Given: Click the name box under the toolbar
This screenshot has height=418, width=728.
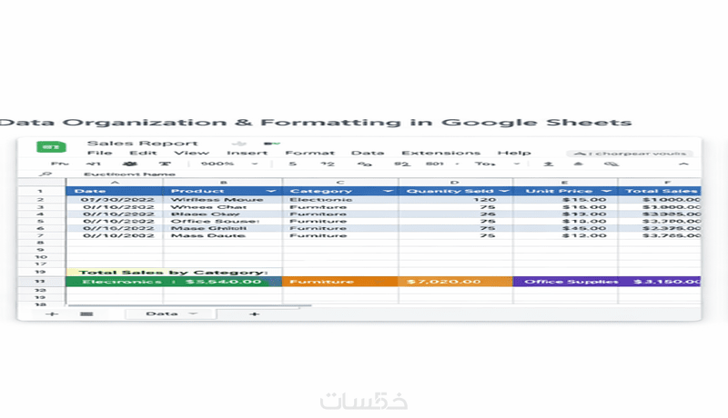Looking at the screenshot, I should point(129,174).
